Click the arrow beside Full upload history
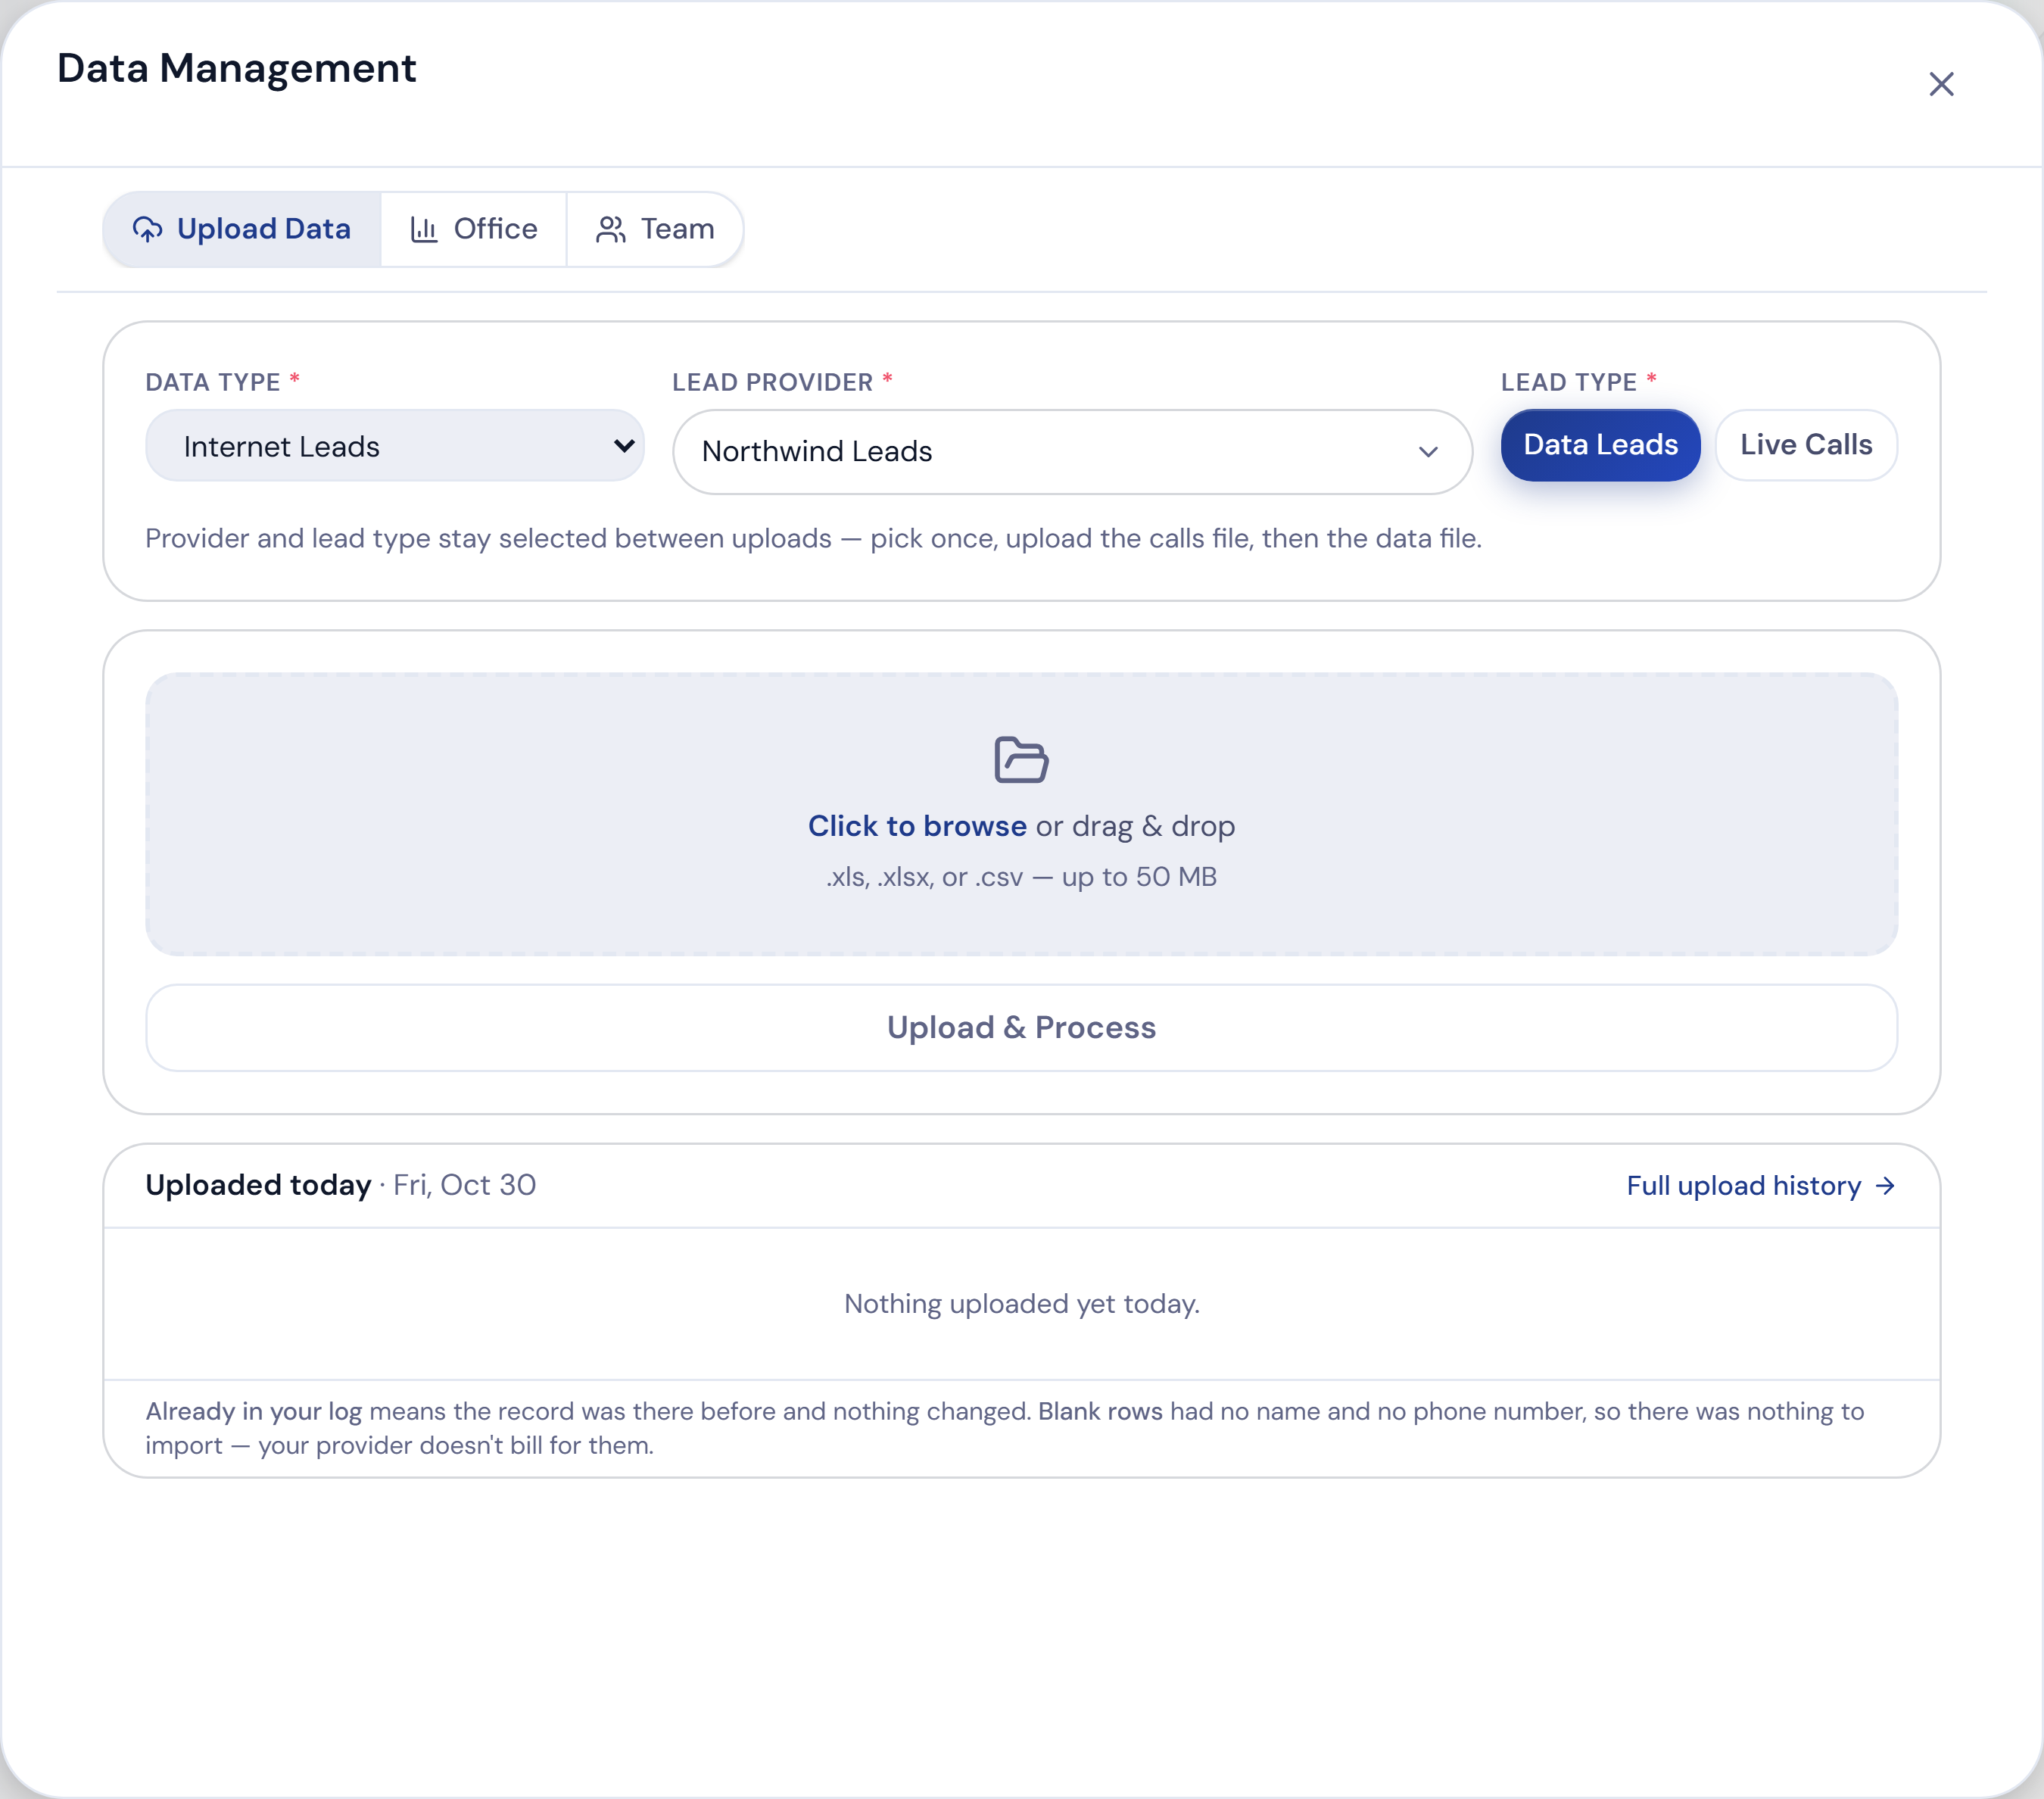The height and width of the screenshot is (1799, 2044). [1885, 1186]
